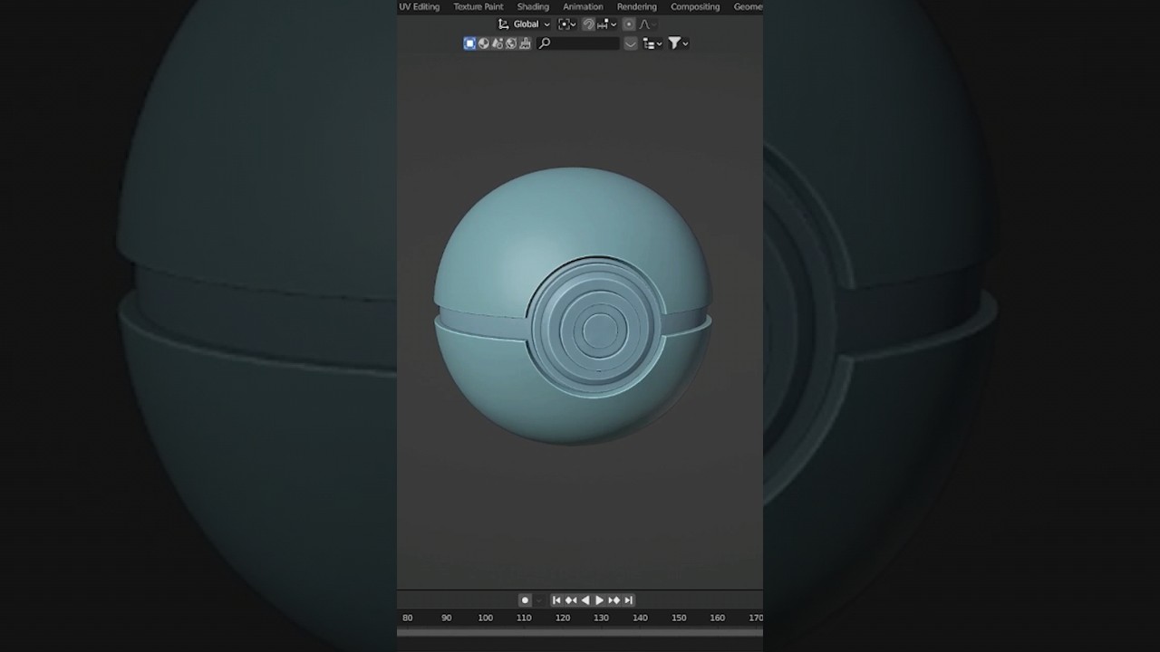
Task: Click the shapes icon left of the globe
Action: (x=498, y=43)
